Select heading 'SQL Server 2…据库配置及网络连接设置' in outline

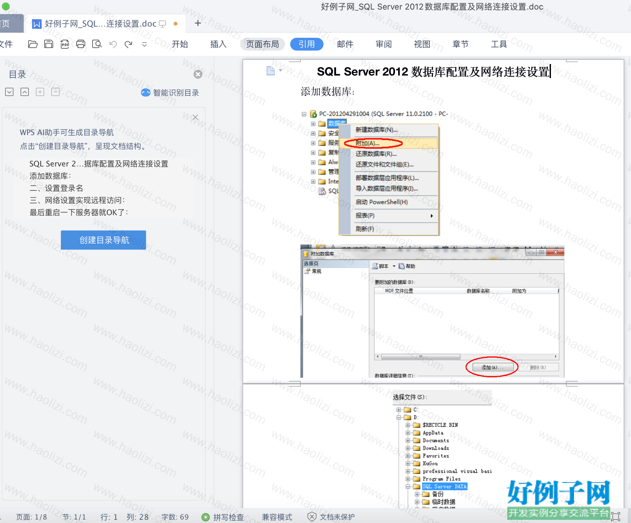pos(99,164)
